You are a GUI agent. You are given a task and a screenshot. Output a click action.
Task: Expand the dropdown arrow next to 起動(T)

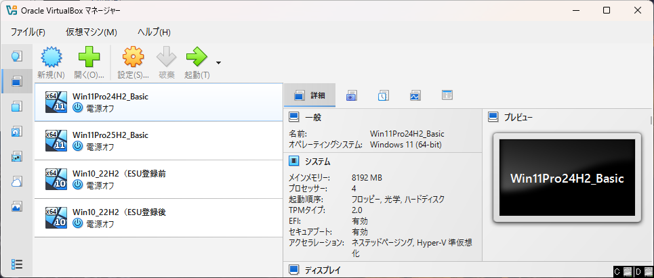[x=218, y=63]
